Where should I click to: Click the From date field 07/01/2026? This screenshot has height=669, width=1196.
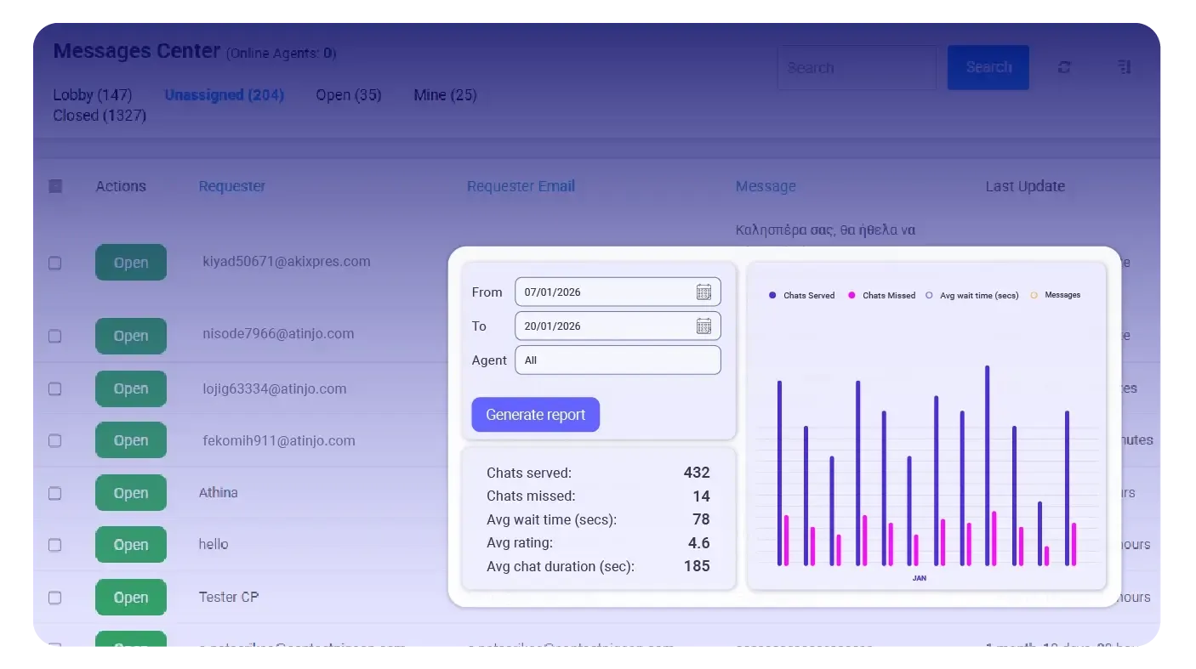(x=618, y=292)
